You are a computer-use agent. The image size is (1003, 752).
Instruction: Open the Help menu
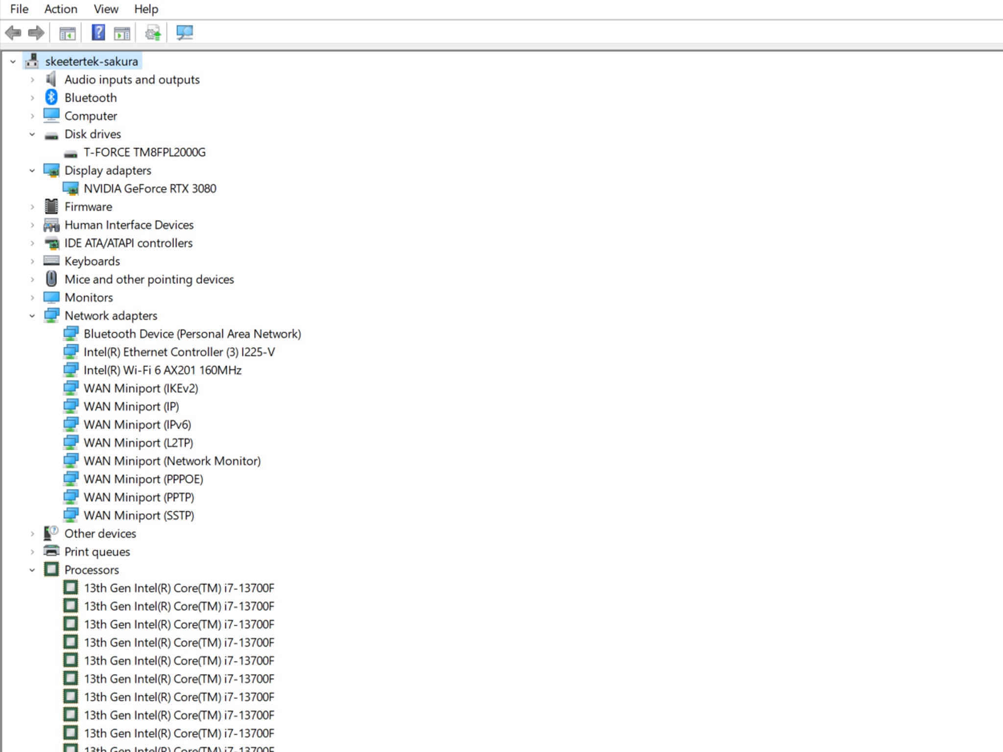(x=146, y=9)
